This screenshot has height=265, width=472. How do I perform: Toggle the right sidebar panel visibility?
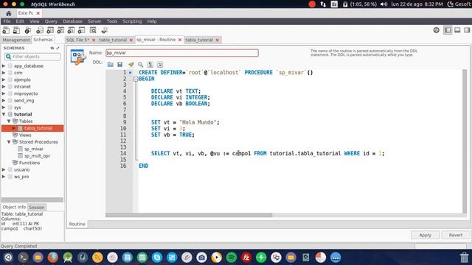click(467, 30)
